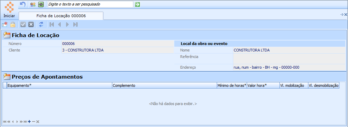Go to previous row in grid navigator

point(13,122)
